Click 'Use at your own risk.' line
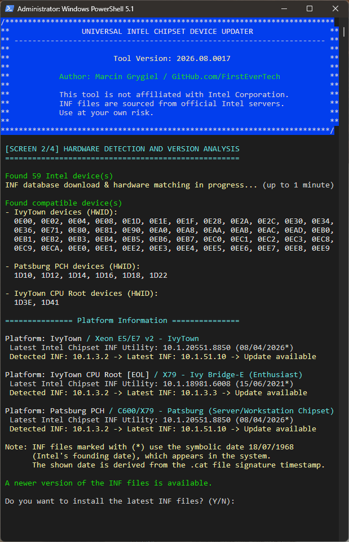Viewport: 349px width, 542px height. point(106,113)
